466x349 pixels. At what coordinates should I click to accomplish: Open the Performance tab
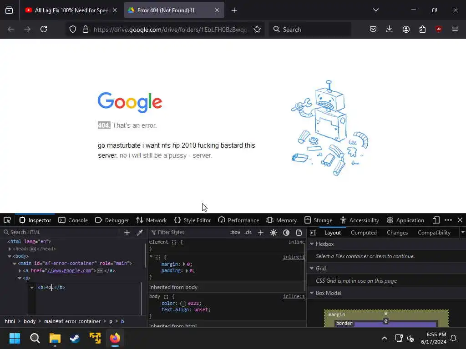click(x=238, y=220)
